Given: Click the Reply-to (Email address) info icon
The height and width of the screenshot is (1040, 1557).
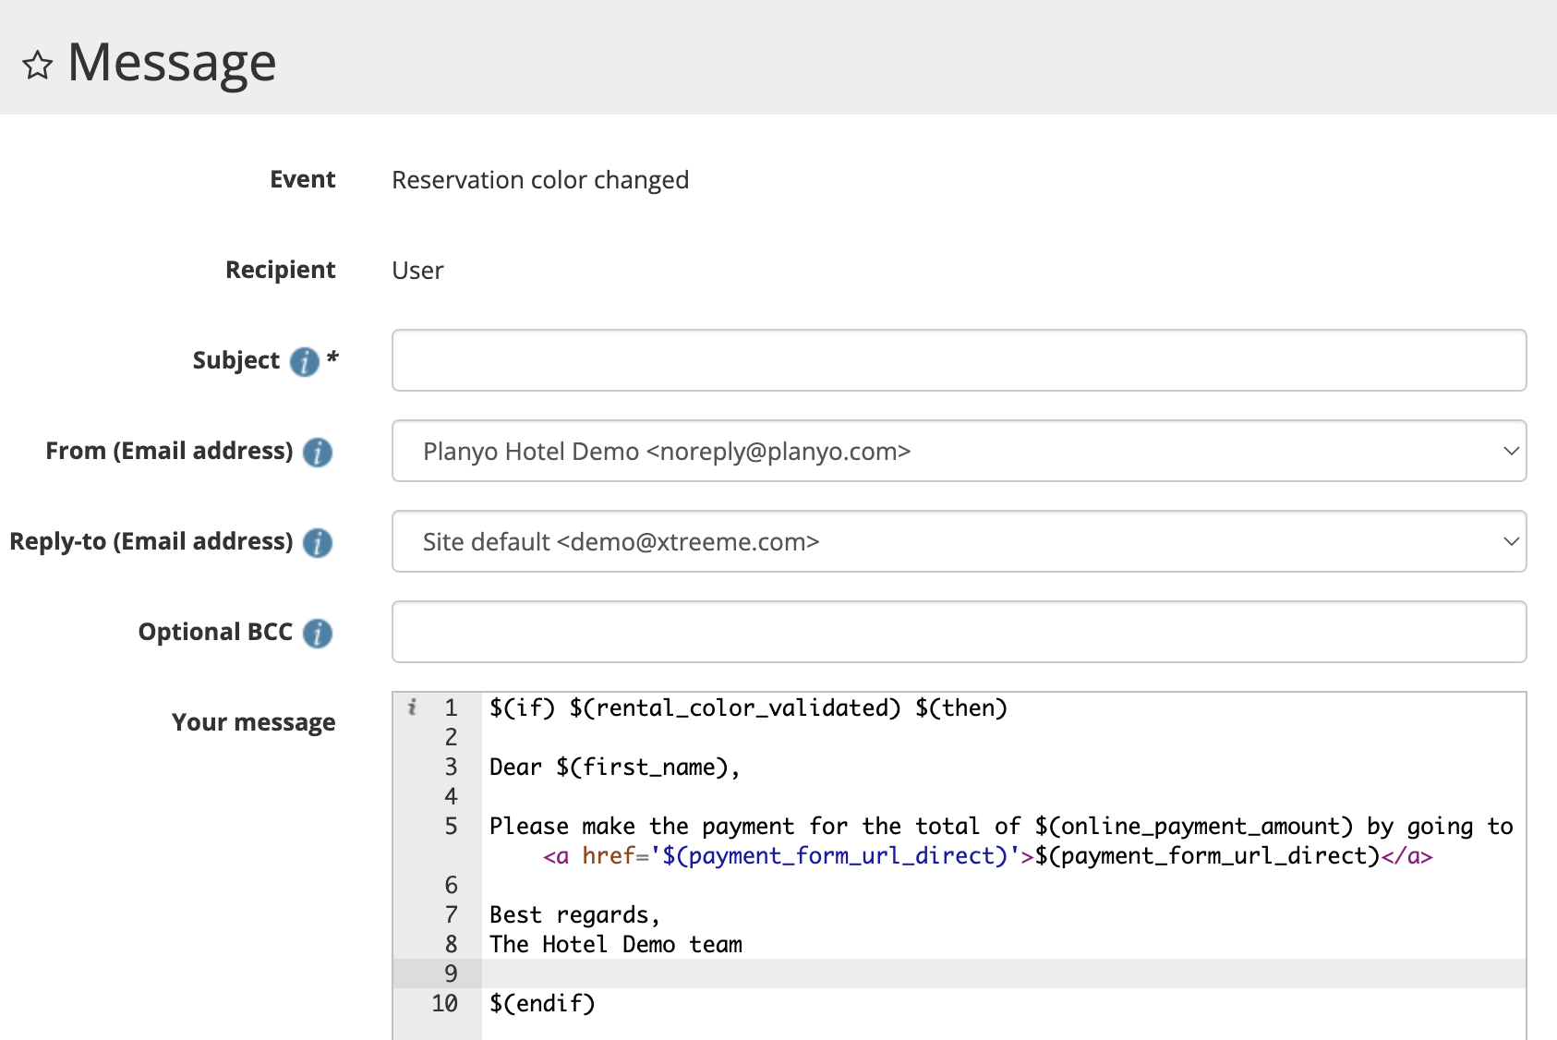Looking at the screenshot, I should click(x=317, y=542).
